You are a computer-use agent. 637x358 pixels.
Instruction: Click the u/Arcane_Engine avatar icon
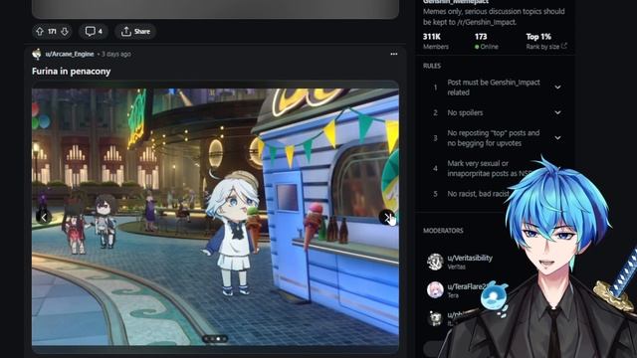point(37,54)
